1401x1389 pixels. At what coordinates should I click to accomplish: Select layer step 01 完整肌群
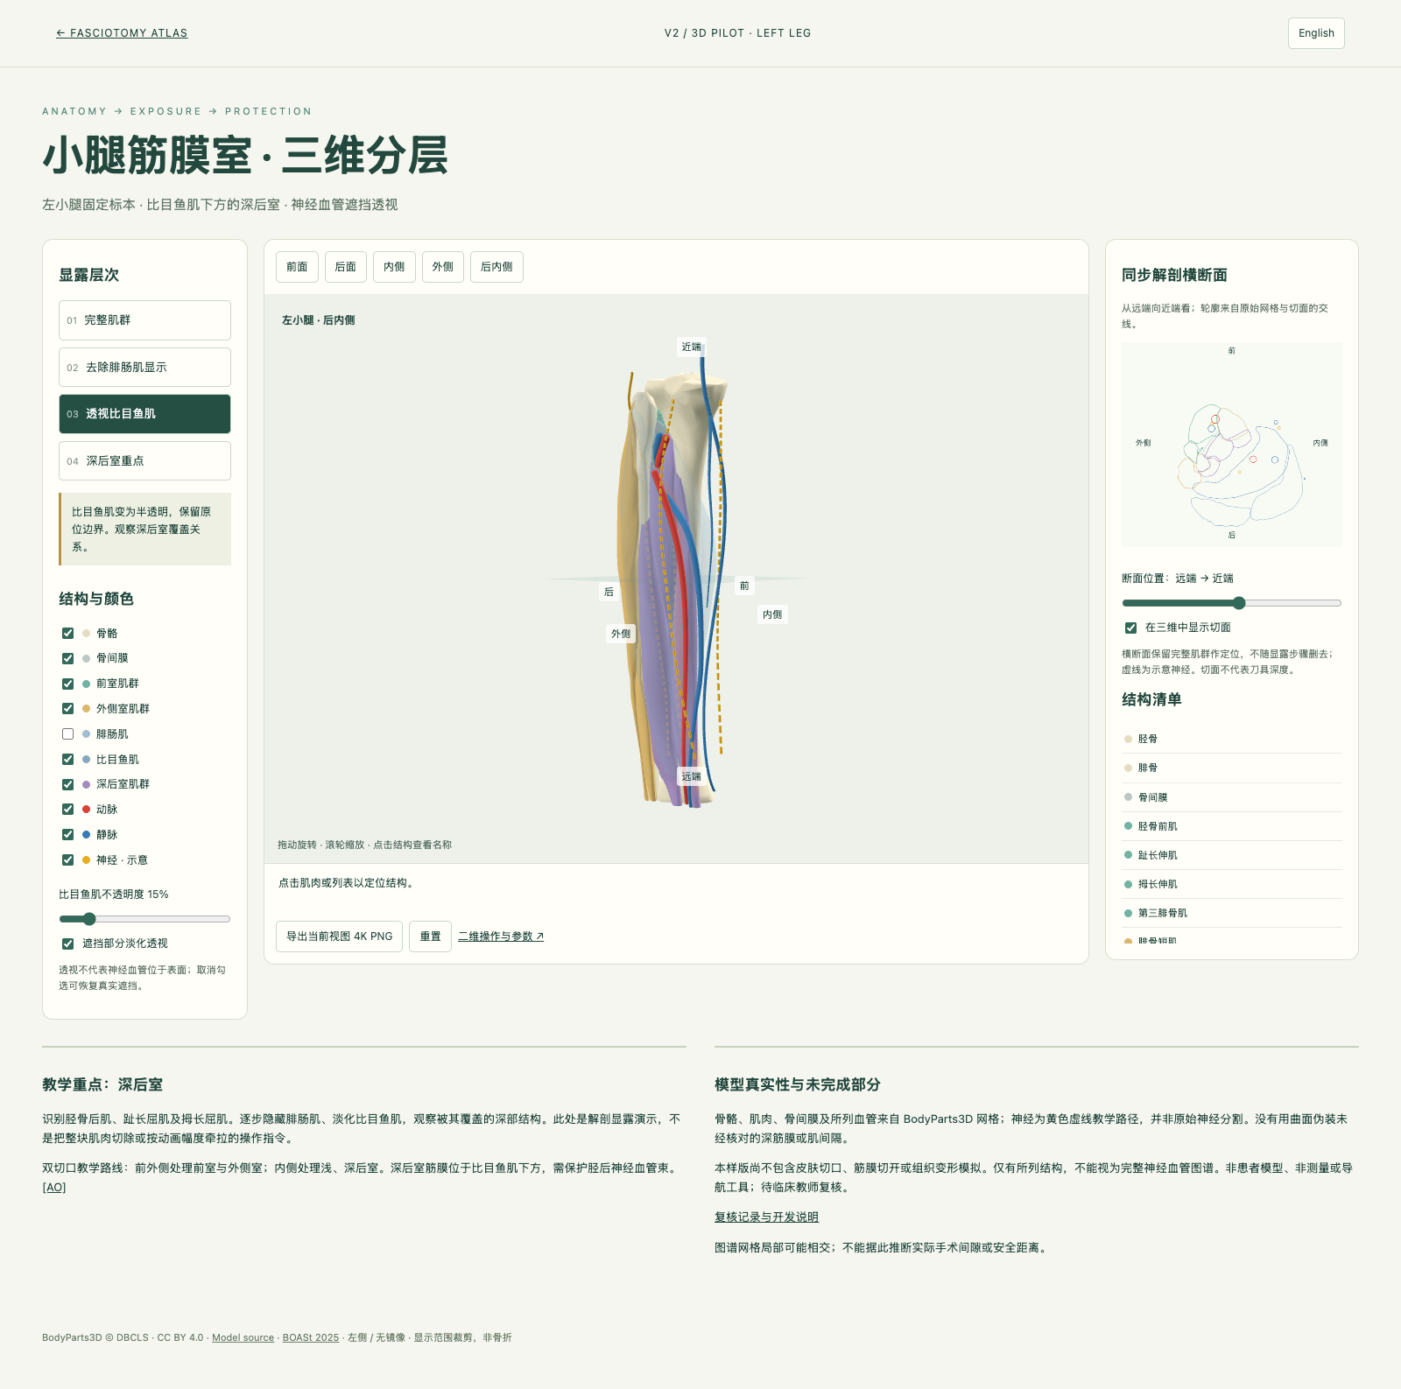[144, 320]
